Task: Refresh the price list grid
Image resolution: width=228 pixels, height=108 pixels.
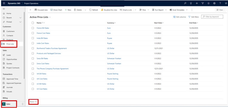Action: pyautogui.click(x=94, y=10)
